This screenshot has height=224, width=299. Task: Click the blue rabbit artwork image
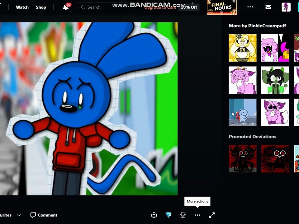pyautogui.click(x=89, y=109)
